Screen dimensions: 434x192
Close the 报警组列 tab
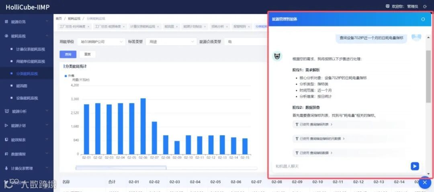coord(249,26)
